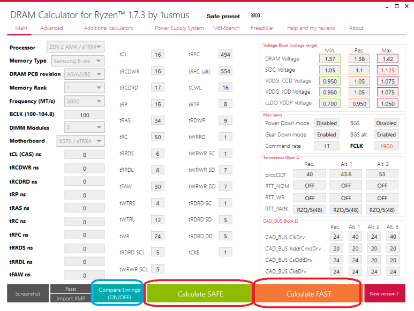Click the BCLK input field
This screenshot has width=414, height=311.
[x=85, y=115]
